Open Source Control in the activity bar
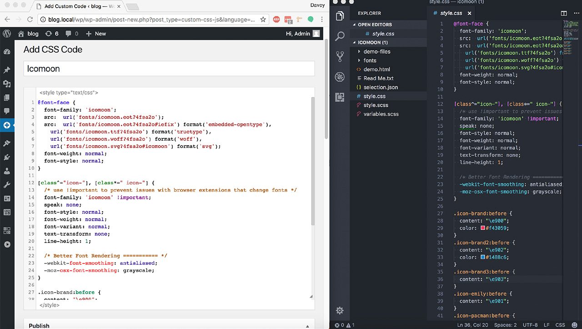Viewport: 582px width, 329px height. (340, 56)
